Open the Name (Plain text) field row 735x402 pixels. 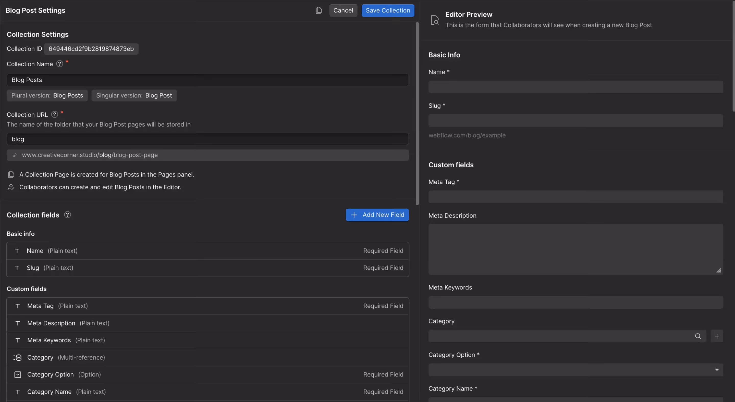point(207,250)
